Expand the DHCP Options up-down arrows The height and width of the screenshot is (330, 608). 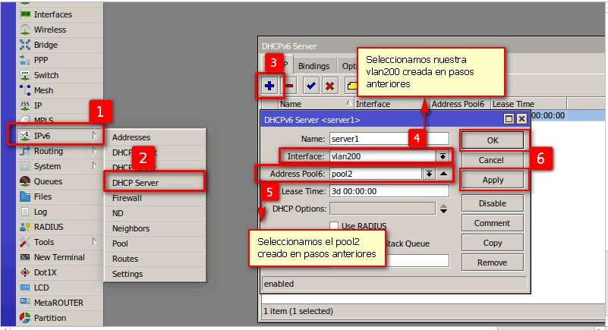[x=443, y=209]
